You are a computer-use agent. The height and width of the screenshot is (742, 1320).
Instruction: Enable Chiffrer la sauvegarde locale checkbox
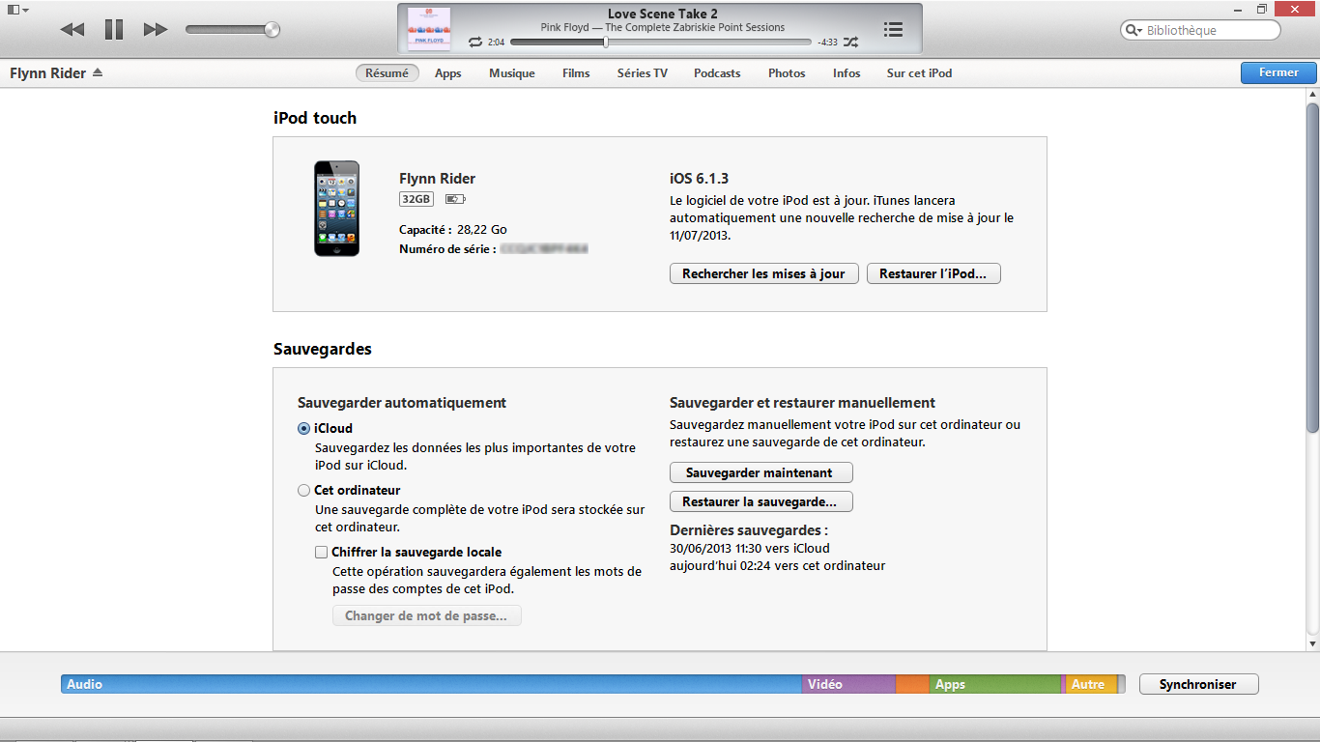click(322, 553)
